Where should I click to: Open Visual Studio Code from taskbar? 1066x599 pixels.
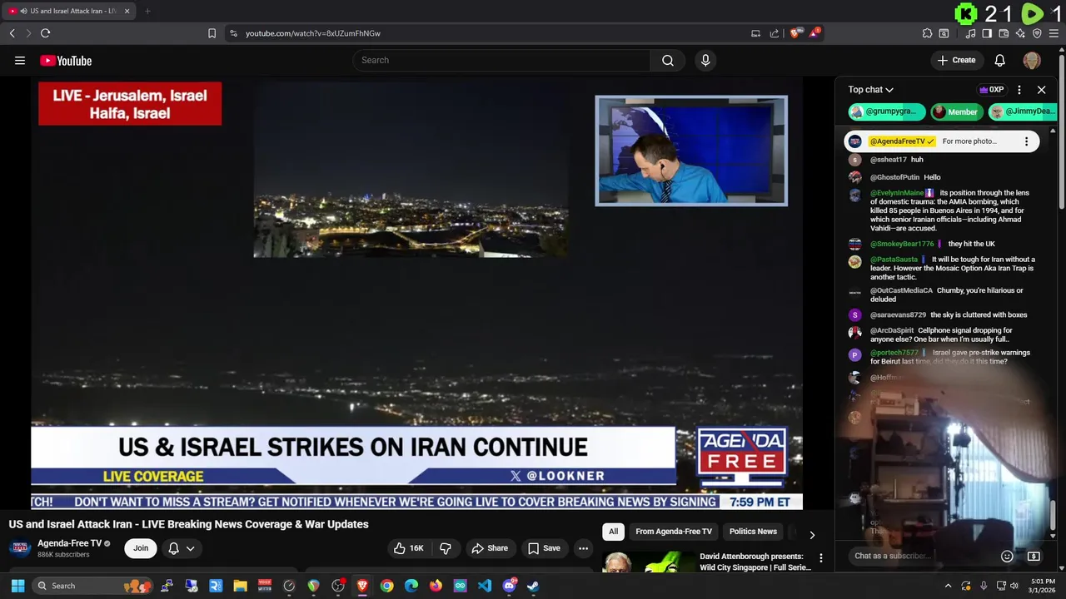[484, 586]
